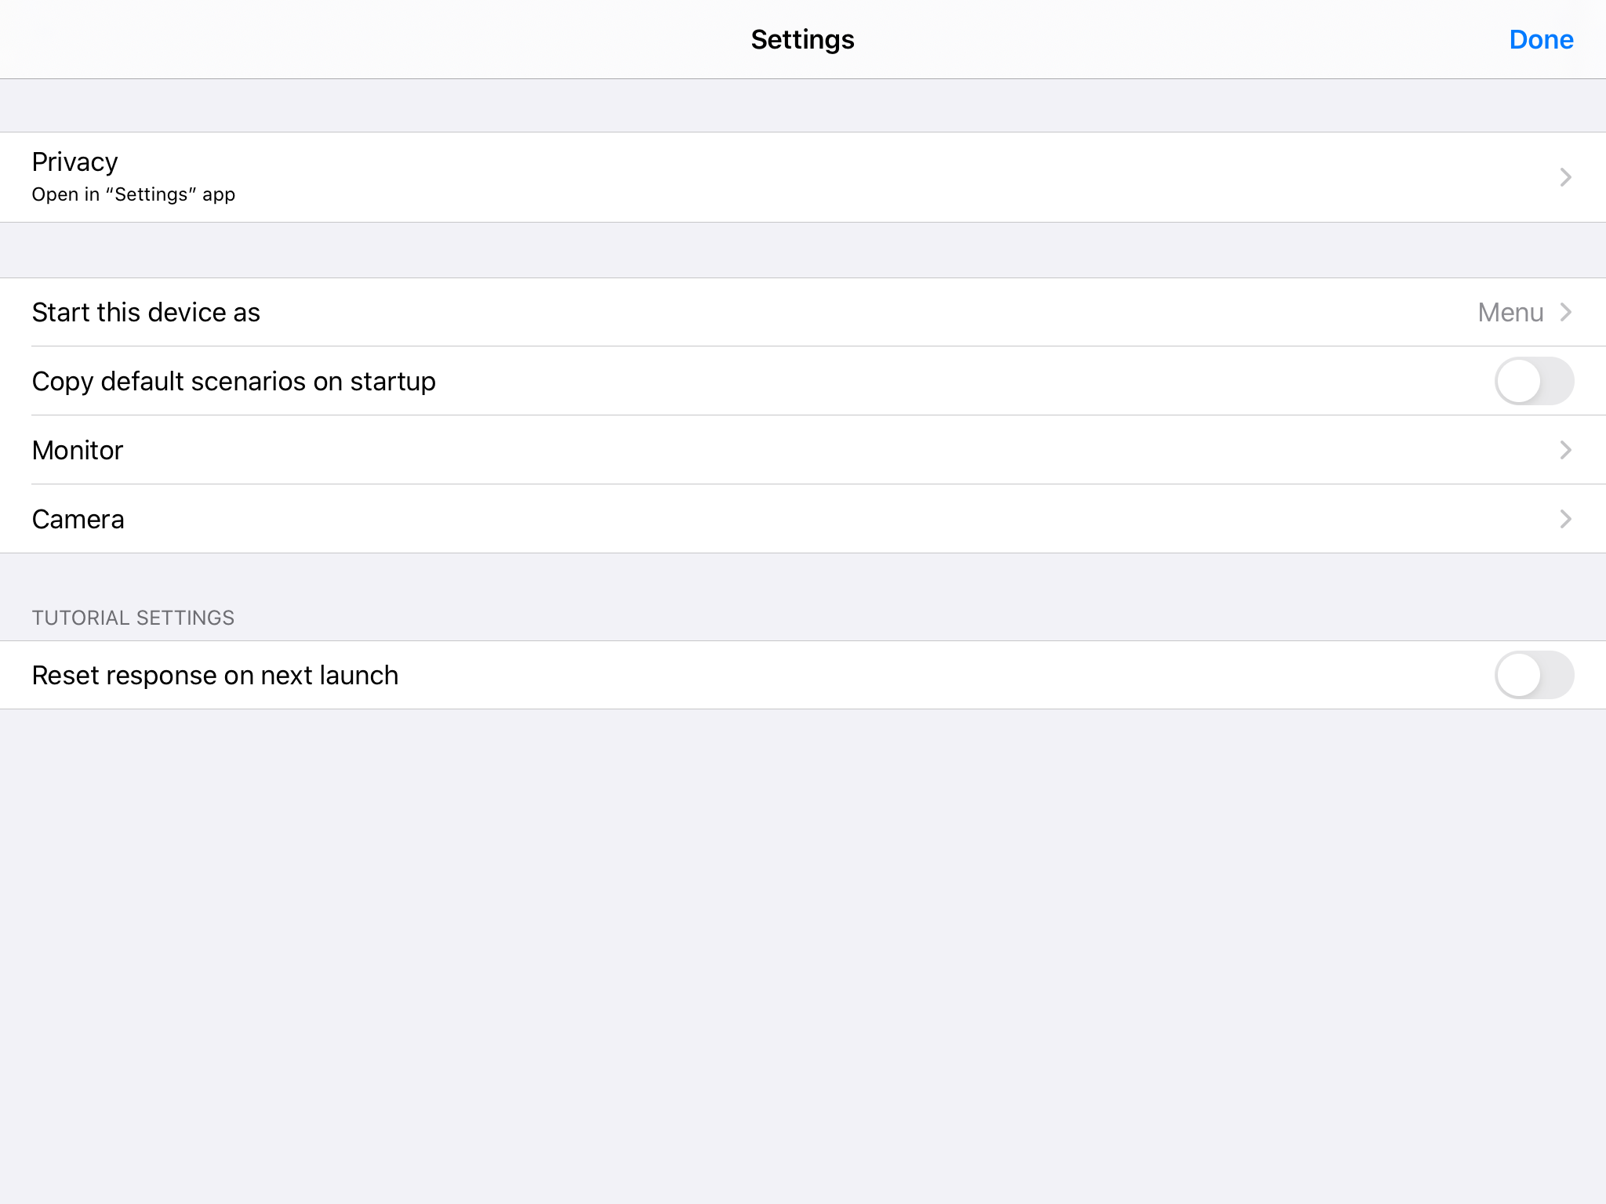1606x1204 pixels.
Task: Click the "Monitor" row label
Action: click(77, 450)
